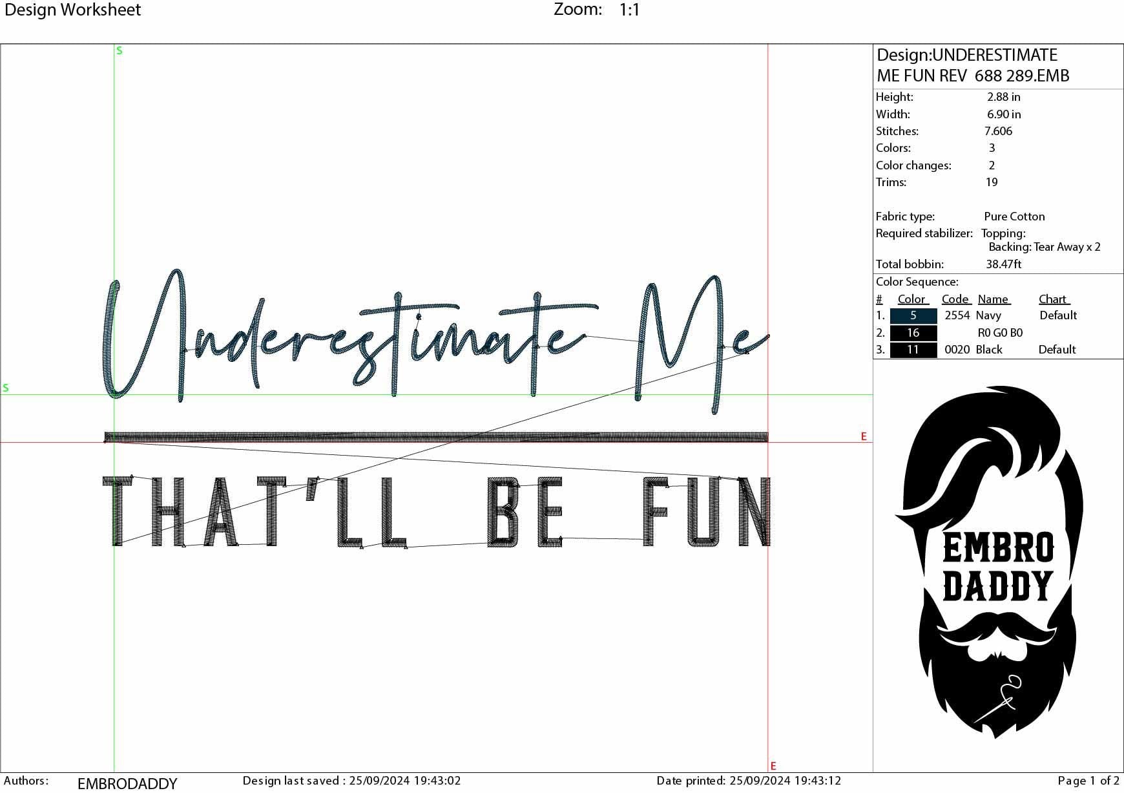The image size is (1124, 793).
Task: Click the 'Code' column header
Action: 956,299
